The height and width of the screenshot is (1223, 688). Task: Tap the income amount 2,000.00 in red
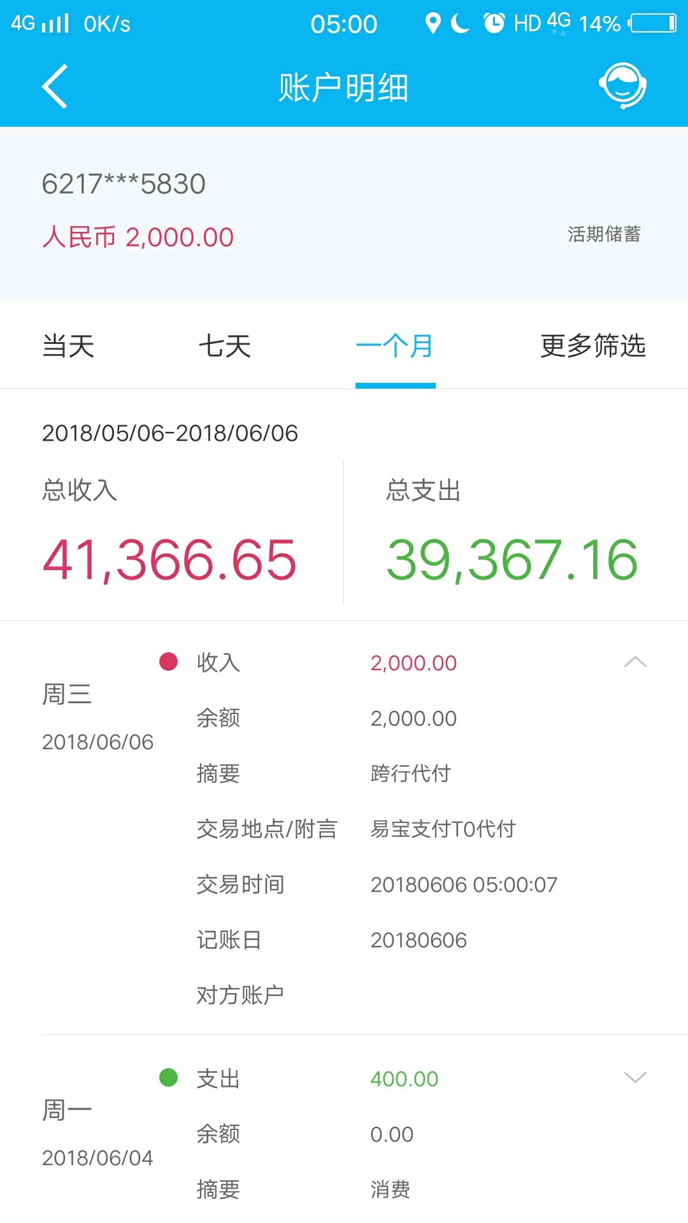click(x=413, y=663)
